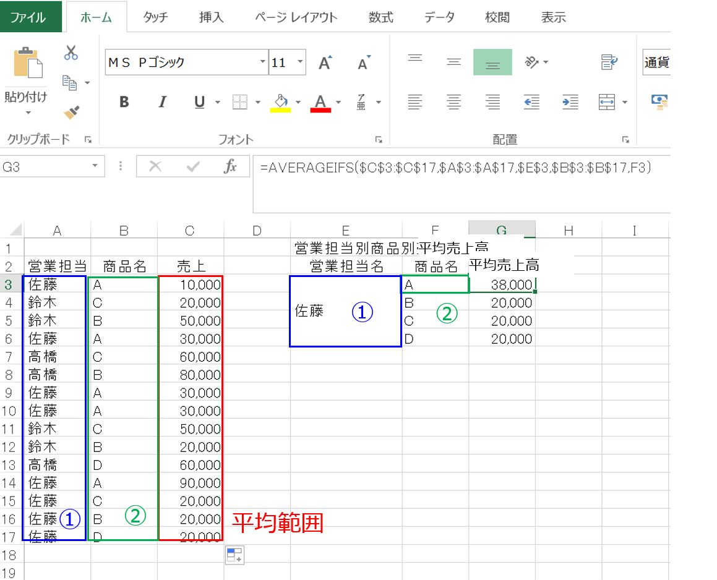This screenshot has height=580, width=717.
Task: Click the Increase Font Size icon
Action: tap(325, 62)
